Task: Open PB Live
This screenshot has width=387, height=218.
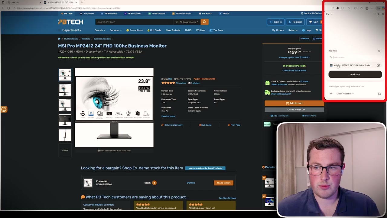Action: tap(200, 30)
